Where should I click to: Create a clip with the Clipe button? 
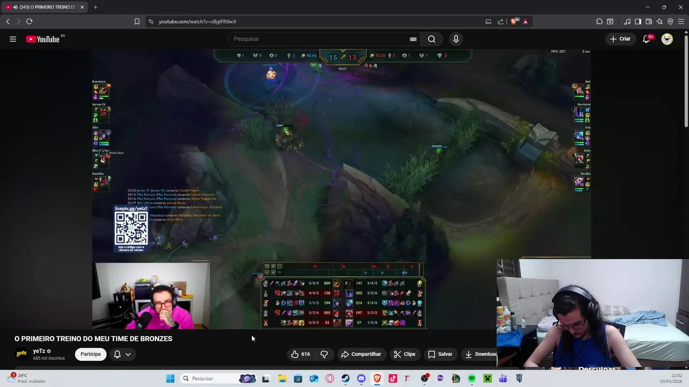click(x=404, y=354)
